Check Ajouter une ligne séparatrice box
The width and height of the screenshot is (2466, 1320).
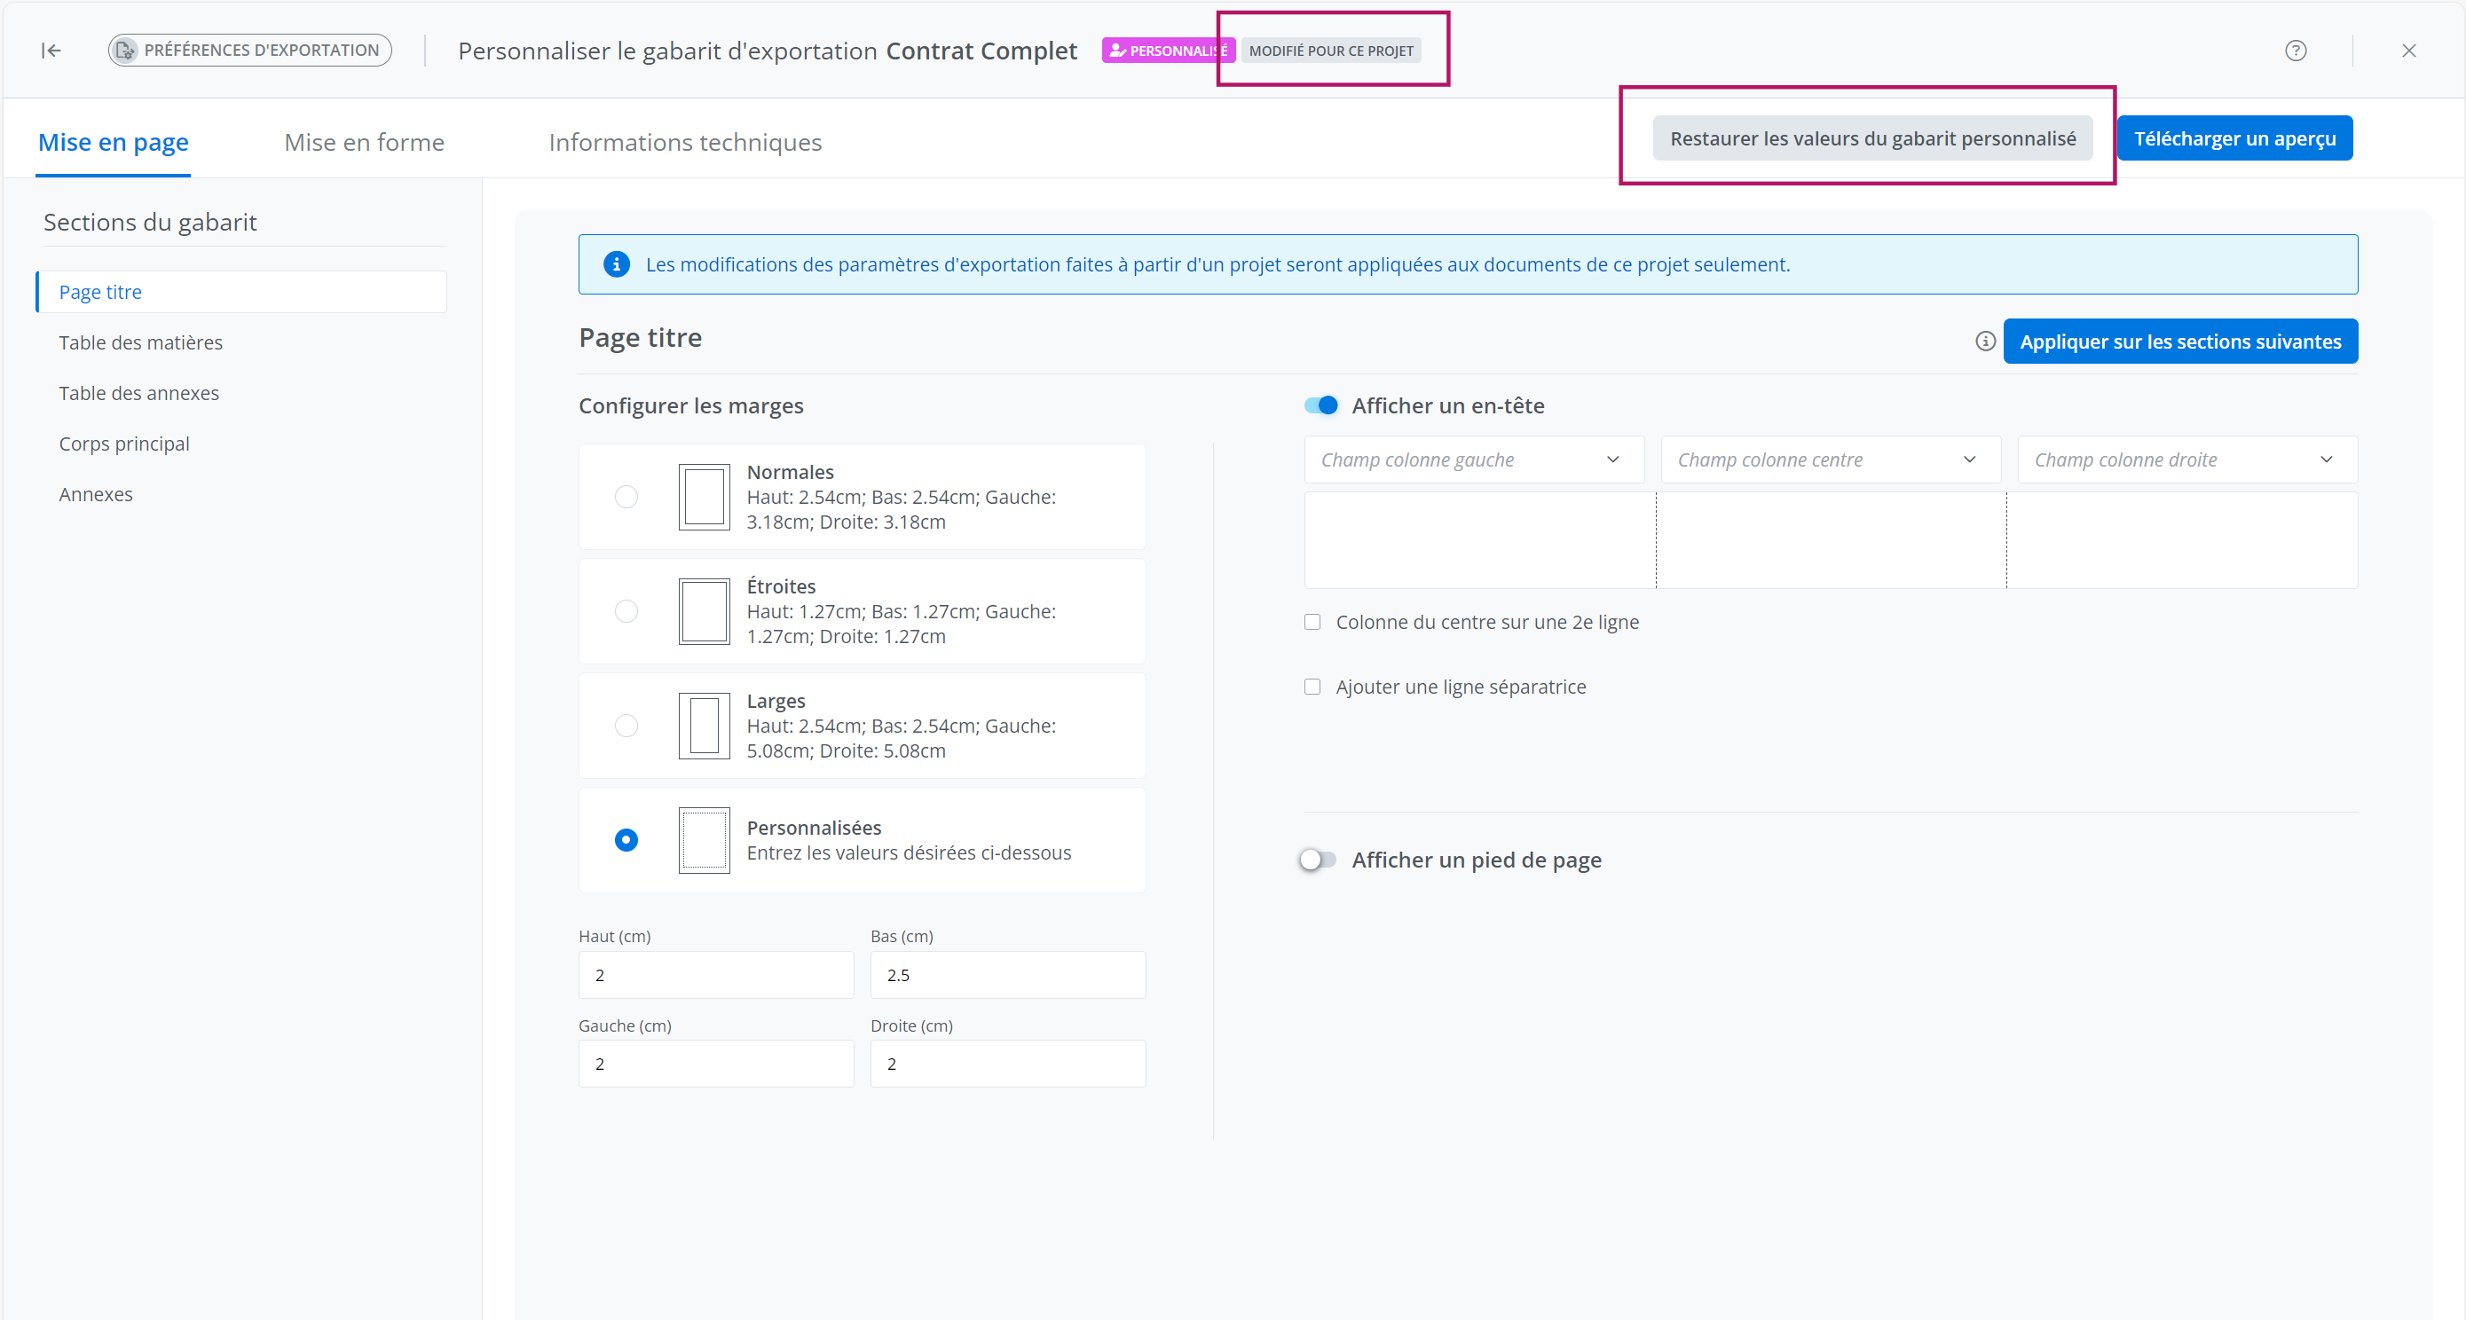click(1312, 687)
